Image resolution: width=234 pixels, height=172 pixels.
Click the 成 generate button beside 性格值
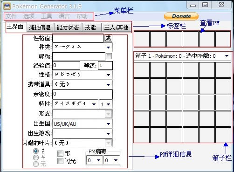click(x=108, y=38)
